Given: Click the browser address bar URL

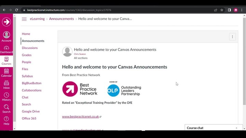Looking at the screenshot, I should 69,10.
